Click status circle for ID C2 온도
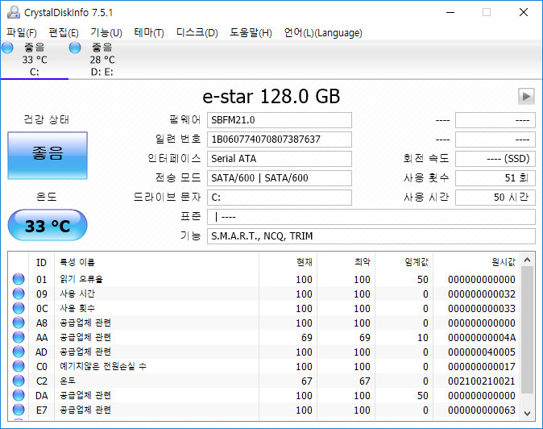Viewport: 543px width, 429px height. coord(19,381)
